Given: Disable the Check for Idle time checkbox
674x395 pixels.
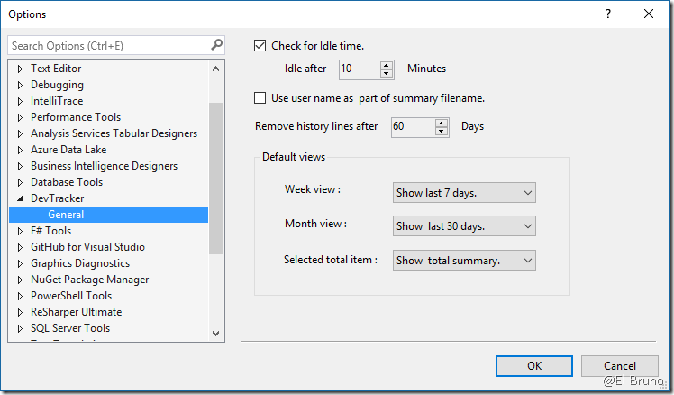Looking at the screenshot, I should point(261,46).
